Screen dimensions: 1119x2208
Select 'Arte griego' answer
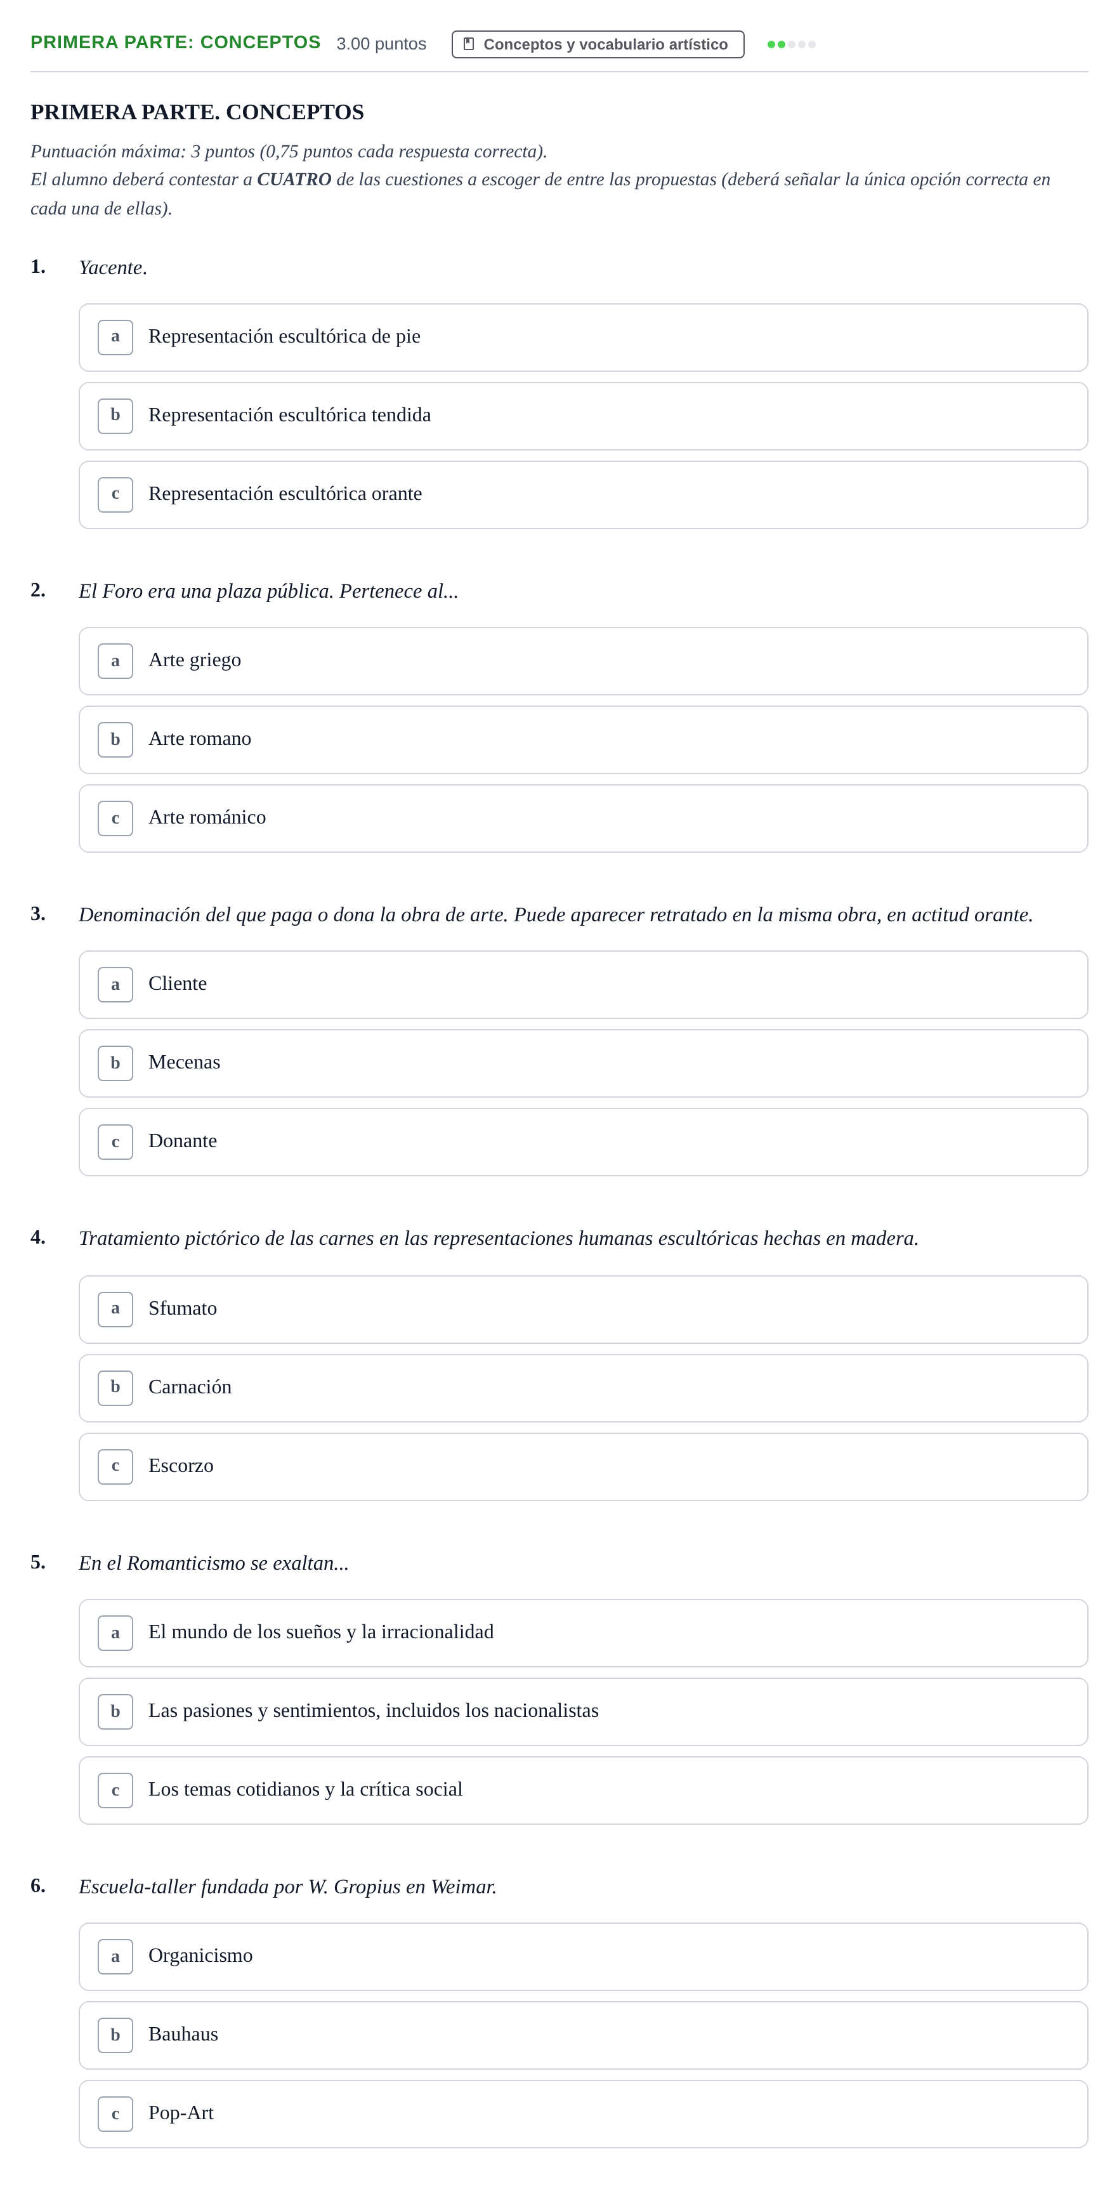point(584,661)
